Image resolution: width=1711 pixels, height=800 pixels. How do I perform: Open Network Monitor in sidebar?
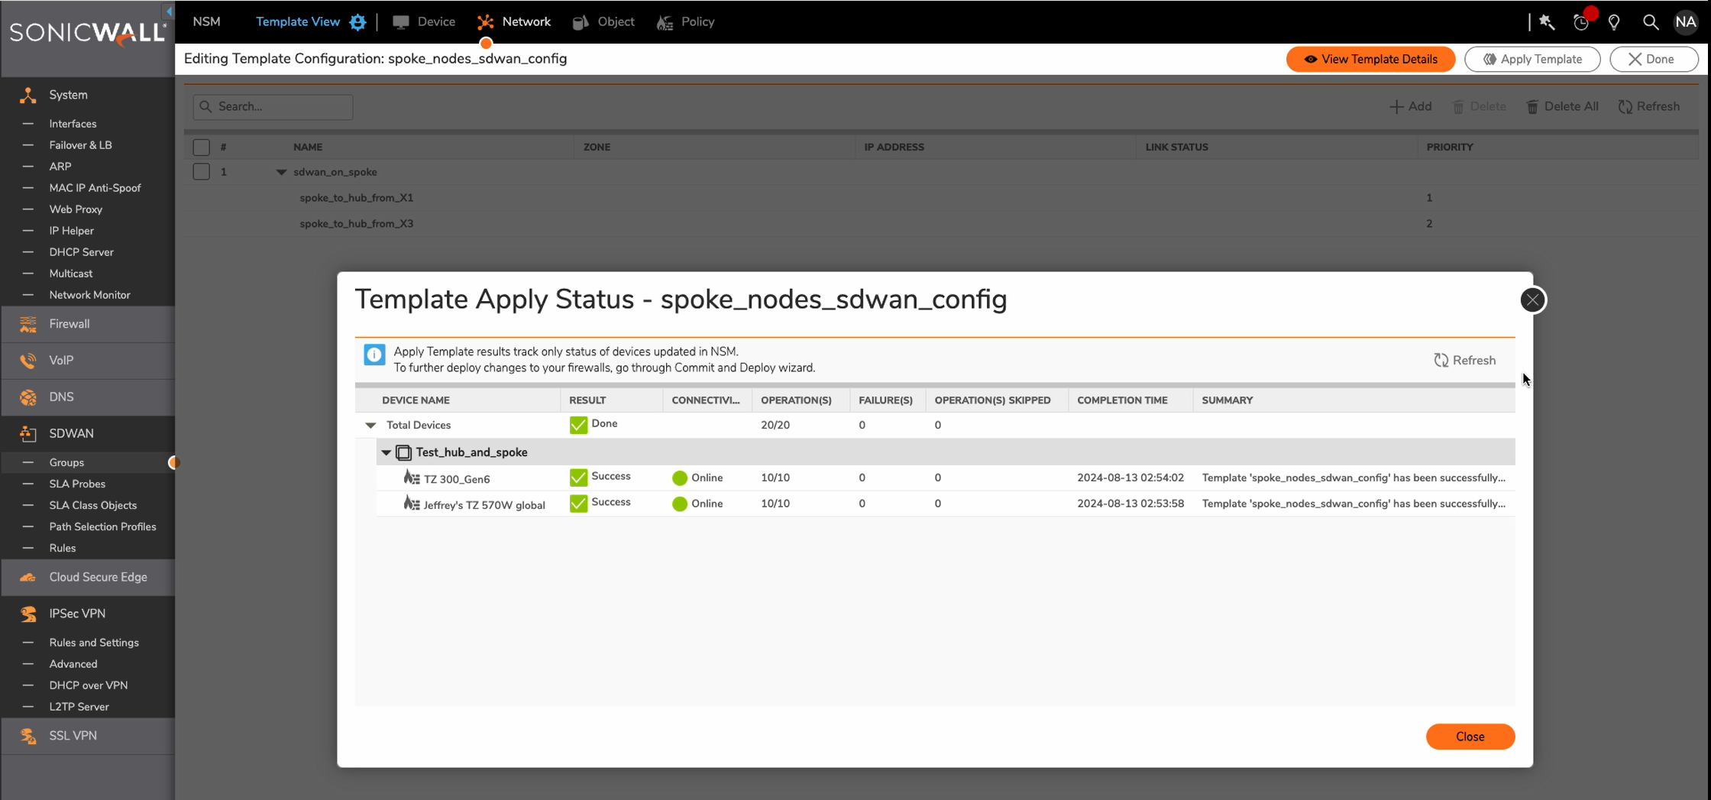pos(89,295)
